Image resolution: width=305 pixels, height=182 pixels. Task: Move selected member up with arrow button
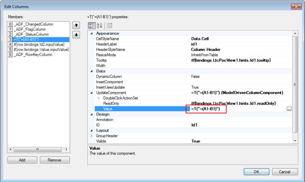pyautogui.click(x=76, y=25)
